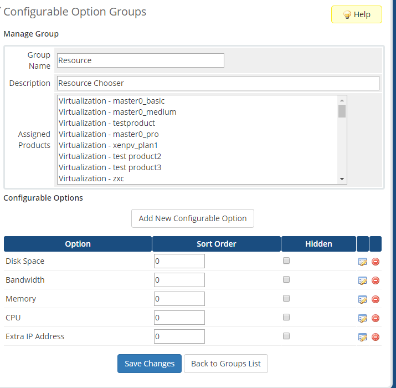Click the delete icon for Disk Space
This screenshot has height=388, width=396.
pos(376,262)
